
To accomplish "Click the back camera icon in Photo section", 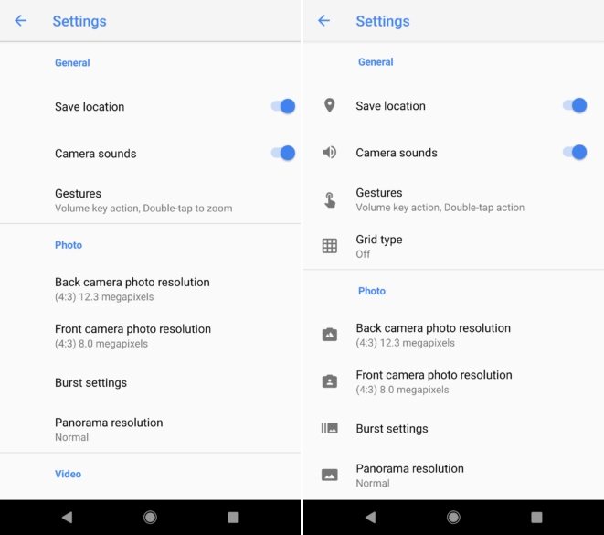I will pyautogui.click(x=330, y=335).
